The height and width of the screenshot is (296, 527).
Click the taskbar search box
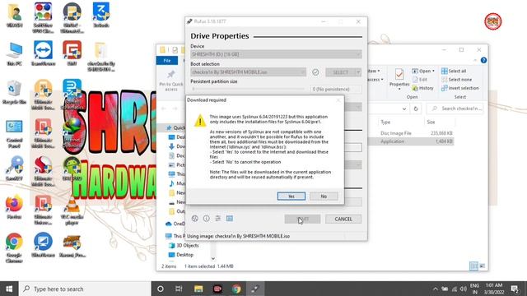pyautogui.click(x=85, y=289)
